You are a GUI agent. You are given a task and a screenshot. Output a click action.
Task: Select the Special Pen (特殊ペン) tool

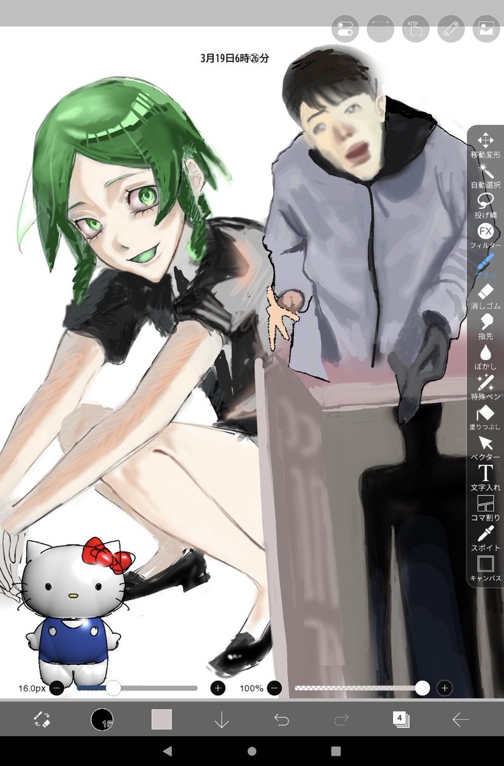[x=485, y=387]
